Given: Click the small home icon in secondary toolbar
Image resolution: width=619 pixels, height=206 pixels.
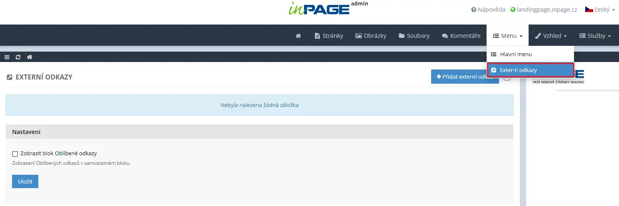Looking at the screenshot, I should (30, 57).
